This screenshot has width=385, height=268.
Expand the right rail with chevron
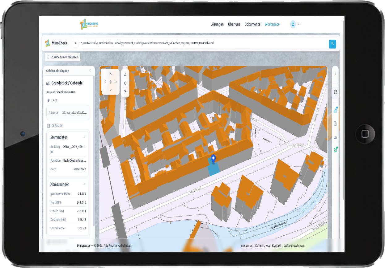[335, 74]
